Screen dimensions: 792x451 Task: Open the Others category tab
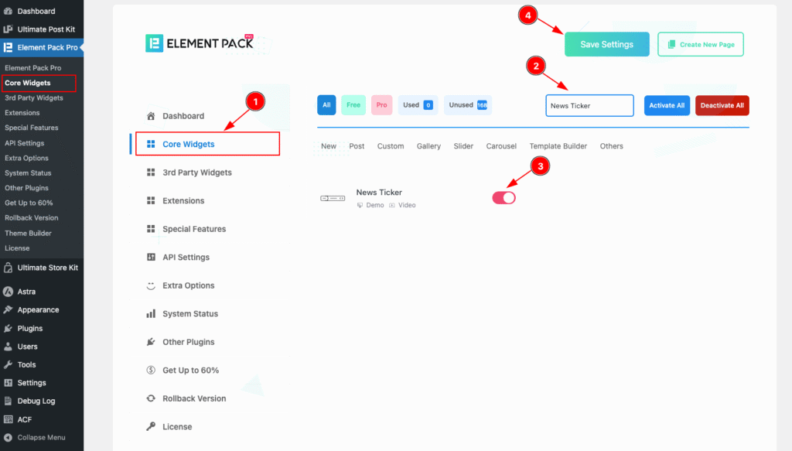(x=611, y=146)
